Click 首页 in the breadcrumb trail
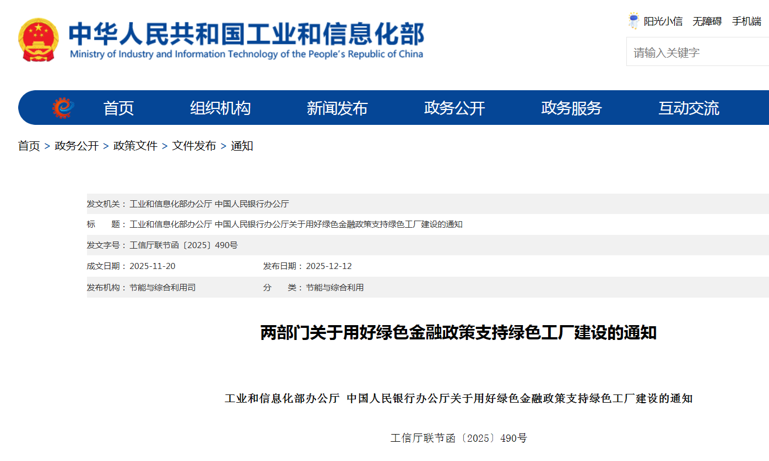 pos(29,146)
